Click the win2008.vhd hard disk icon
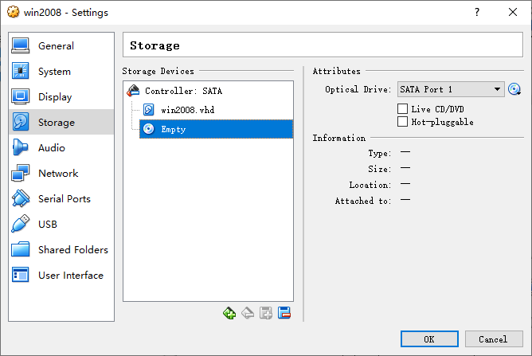This screenshot has height=356, width=532. click(149, 110)
